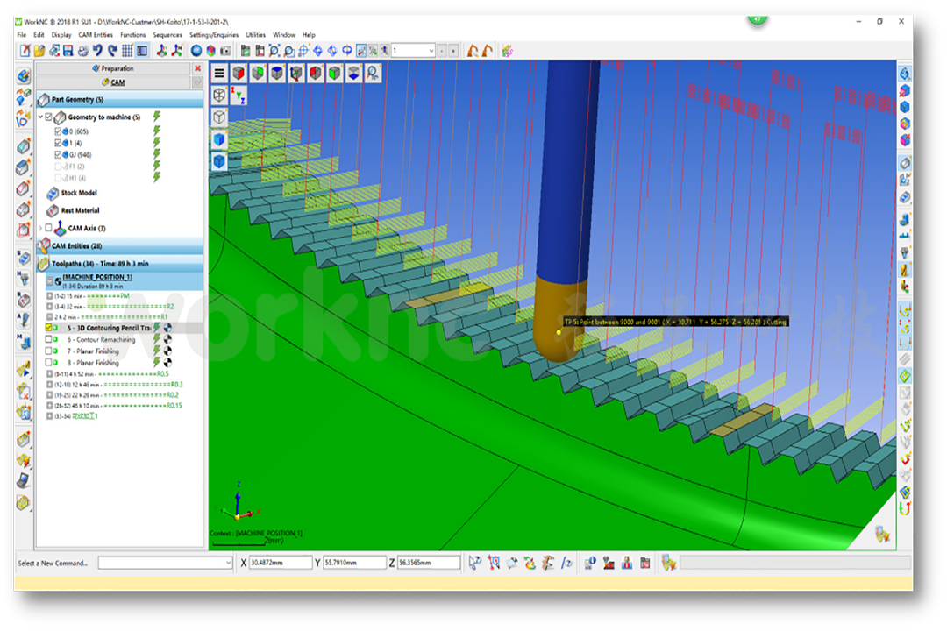The width and height of the screenshot is (947, 631).
Task: Toggle the CAM Axis (3) checkbox
Action: click(x=49, y=228)
